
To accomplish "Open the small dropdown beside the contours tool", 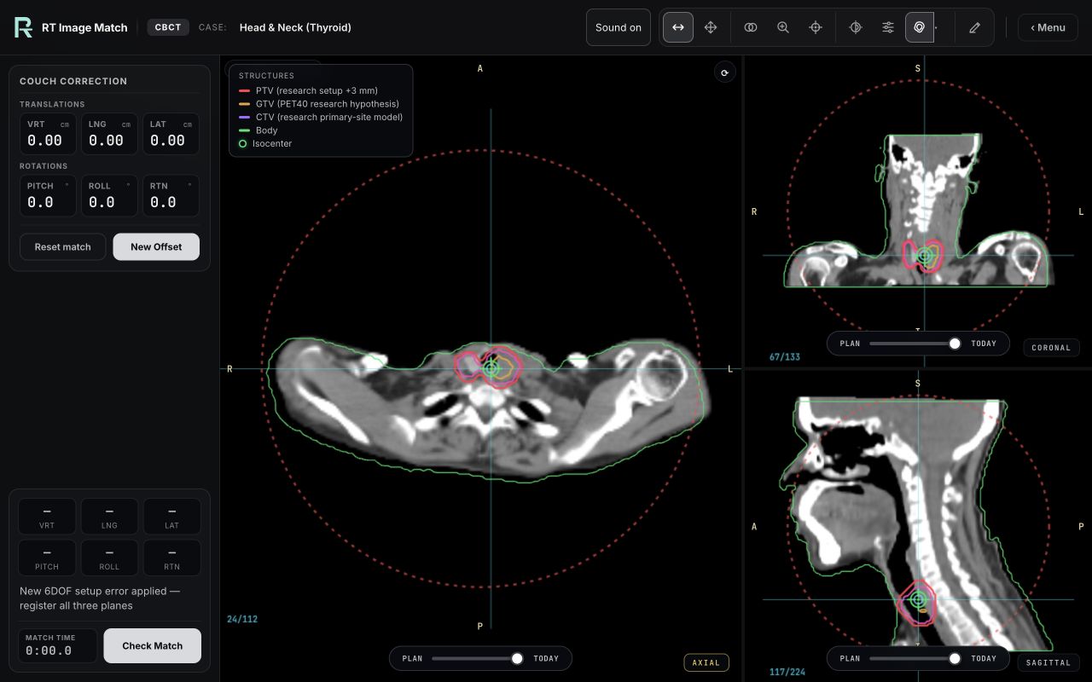I will [936, 27].
